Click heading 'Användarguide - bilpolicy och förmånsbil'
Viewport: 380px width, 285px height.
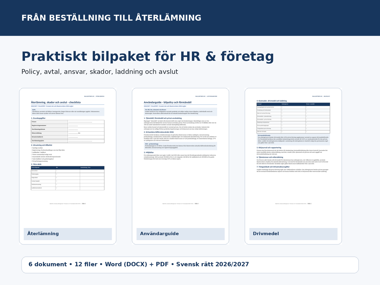(x=168, y=103)
